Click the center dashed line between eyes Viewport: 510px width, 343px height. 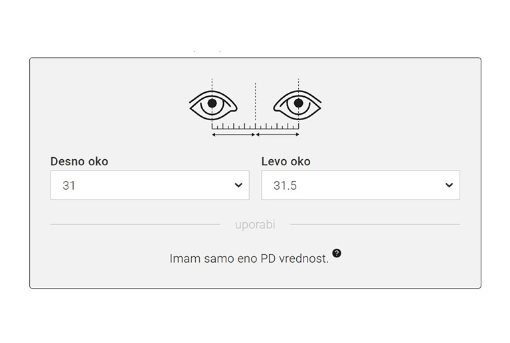click(255, 100)
